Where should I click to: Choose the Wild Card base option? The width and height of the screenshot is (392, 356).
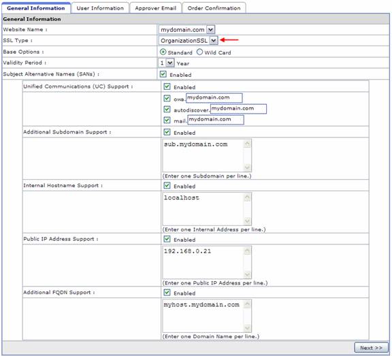pyautogui.click(x=199, y=52)
